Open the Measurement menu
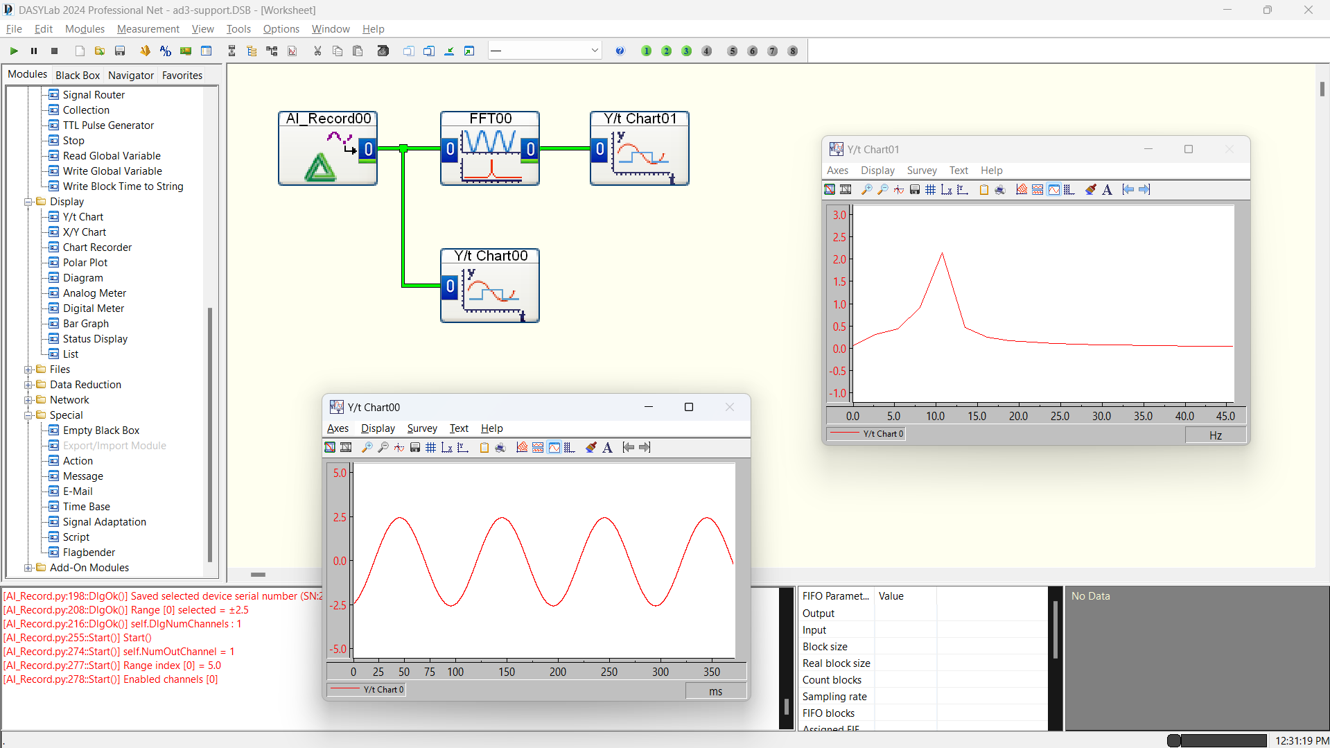1330x748 pixels. [148, 28]
